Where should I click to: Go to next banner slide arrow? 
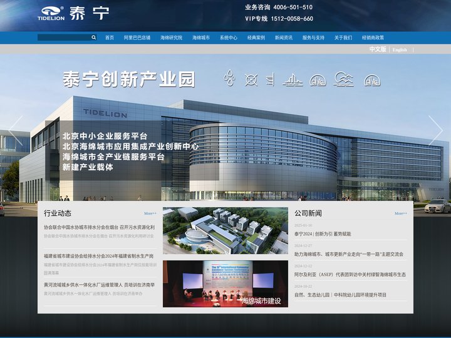pyautogui.click(x=435, y=130)
